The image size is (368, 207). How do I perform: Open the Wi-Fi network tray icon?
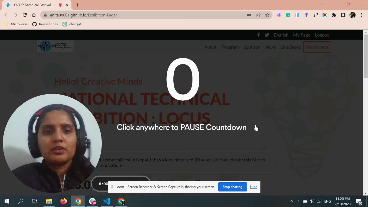319,201
